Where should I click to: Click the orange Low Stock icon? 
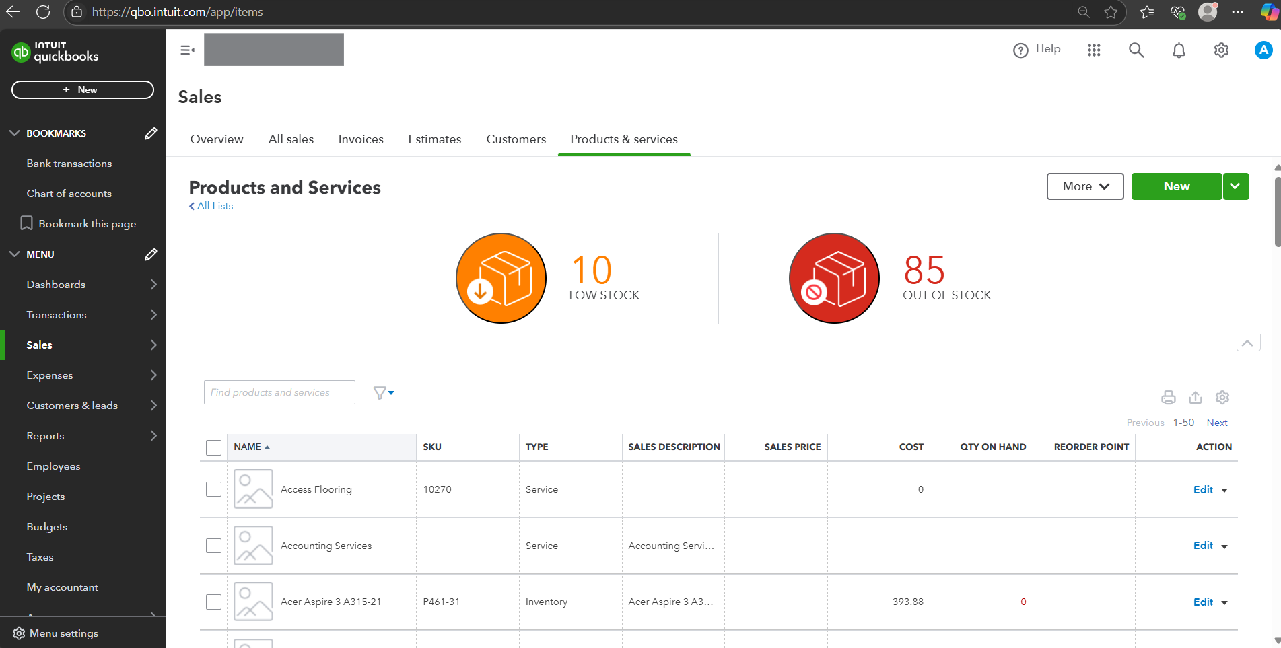[501, 278]
